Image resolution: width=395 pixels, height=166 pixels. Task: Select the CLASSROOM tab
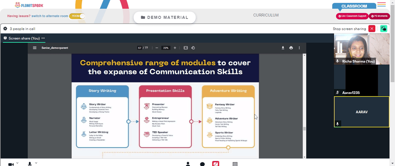pyautogui.click(x=354, y=6)
